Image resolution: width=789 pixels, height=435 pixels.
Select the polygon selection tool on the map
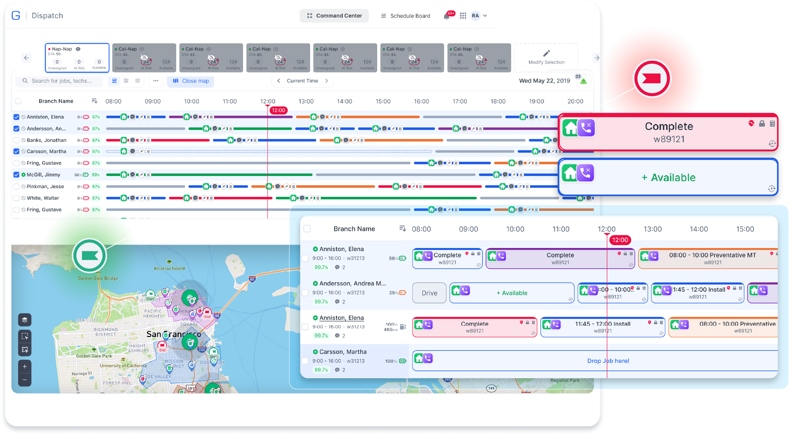(25, 349)
